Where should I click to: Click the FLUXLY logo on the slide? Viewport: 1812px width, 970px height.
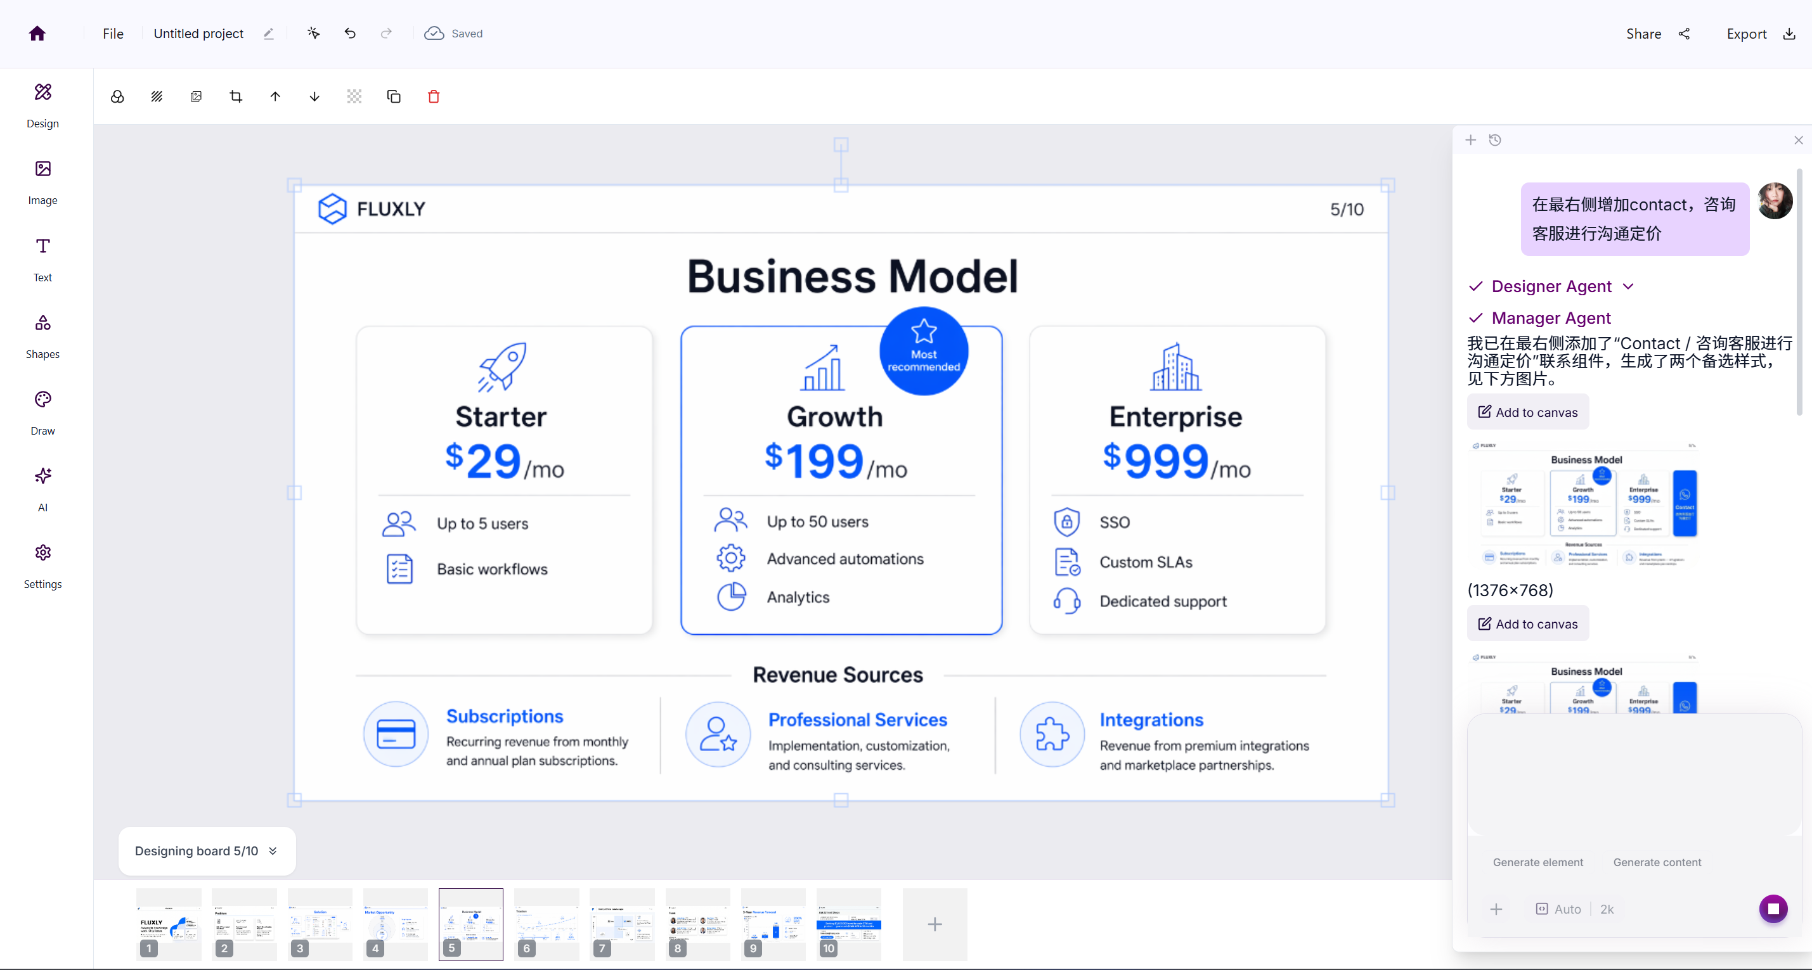(x=372, y=208)
